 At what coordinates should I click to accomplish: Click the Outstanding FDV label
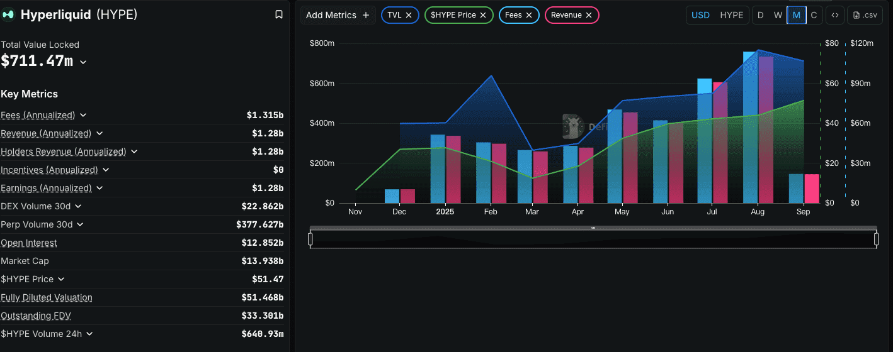37,316
